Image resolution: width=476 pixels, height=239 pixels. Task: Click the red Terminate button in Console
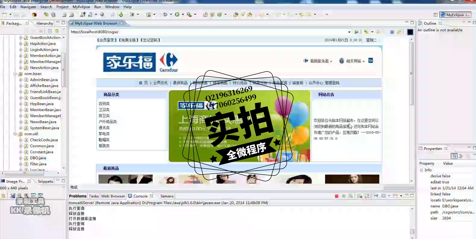tap(337, 196)
